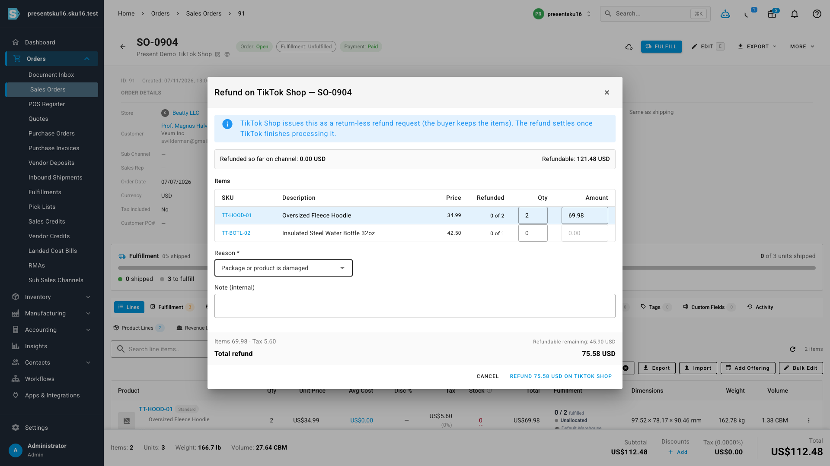Open Quotes page
830x466 pixels.
[38, 119]
